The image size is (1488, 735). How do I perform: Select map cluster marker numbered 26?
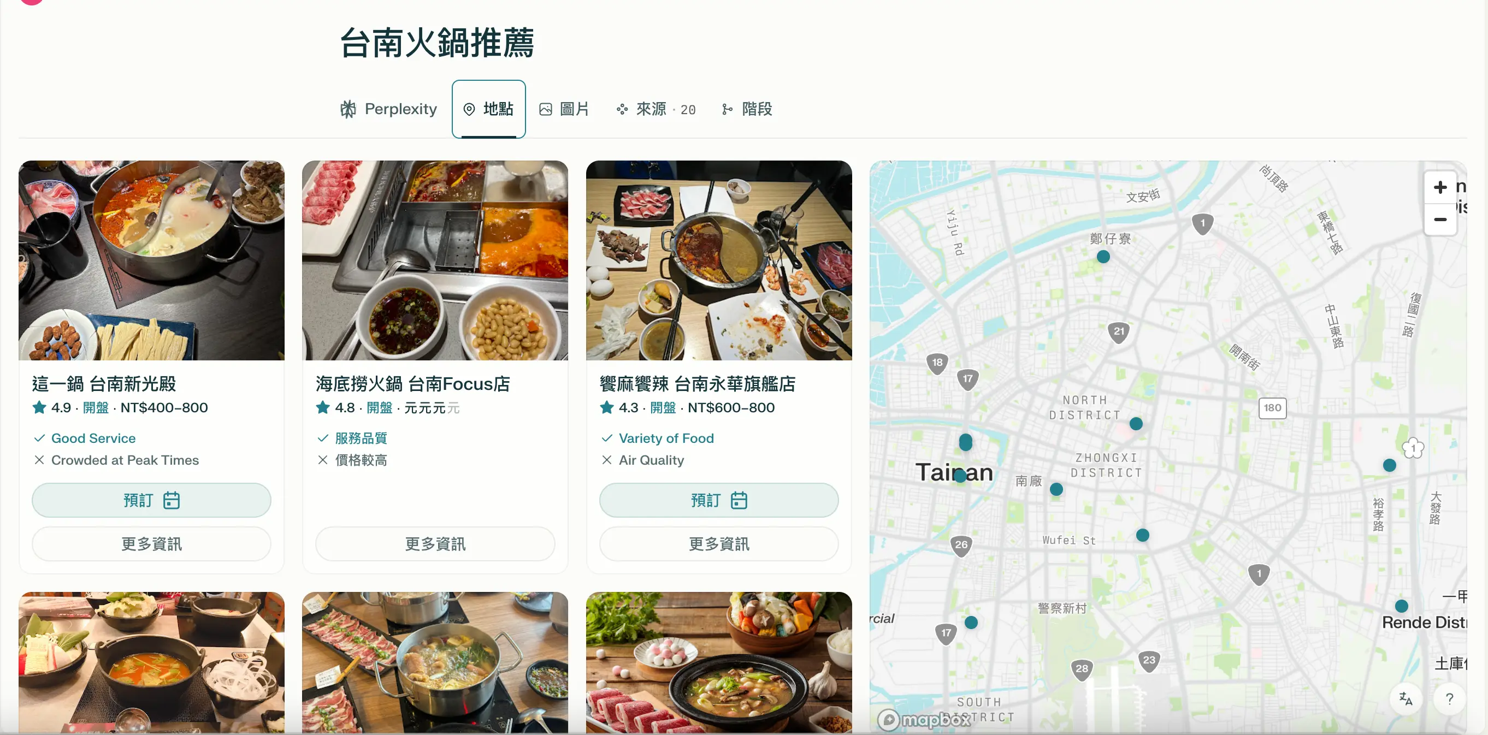[961, 545]
